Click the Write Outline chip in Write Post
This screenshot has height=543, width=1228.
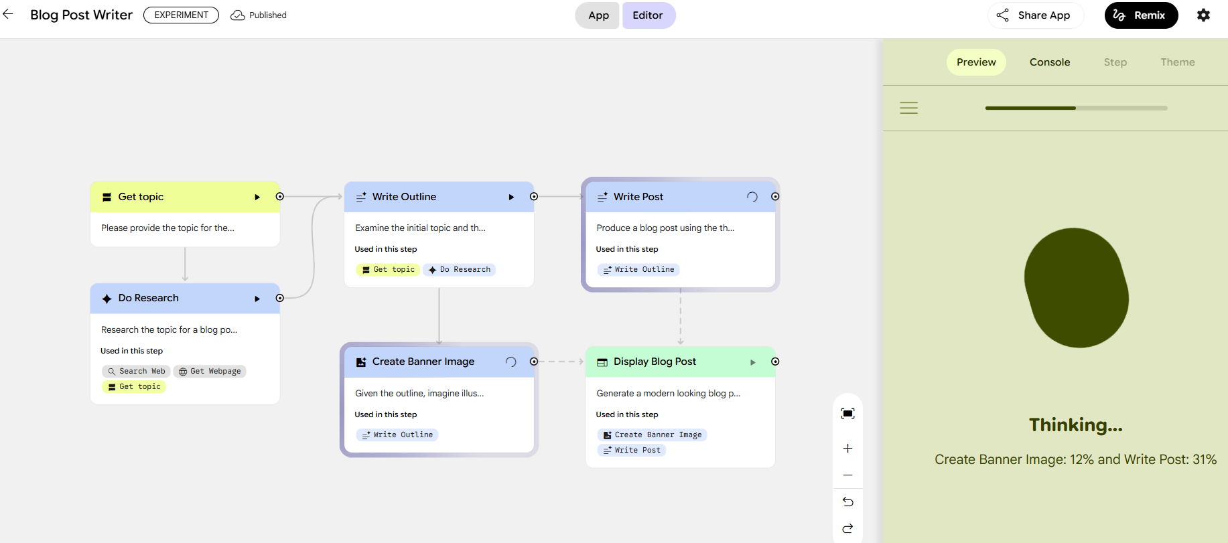[638, 269]
